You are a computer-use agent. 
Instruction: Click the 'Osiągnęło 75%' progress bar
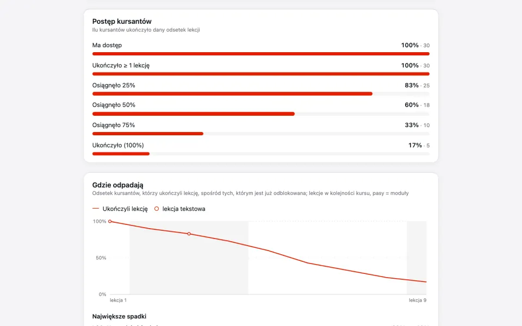(x=260, y=134)
